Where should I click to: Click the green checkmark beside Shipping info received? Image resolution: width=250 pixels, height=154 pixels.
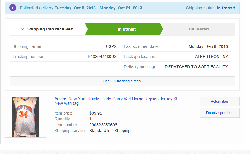click(23, 29)
